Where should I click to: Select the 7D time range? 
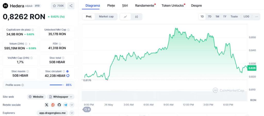point(209,16)
